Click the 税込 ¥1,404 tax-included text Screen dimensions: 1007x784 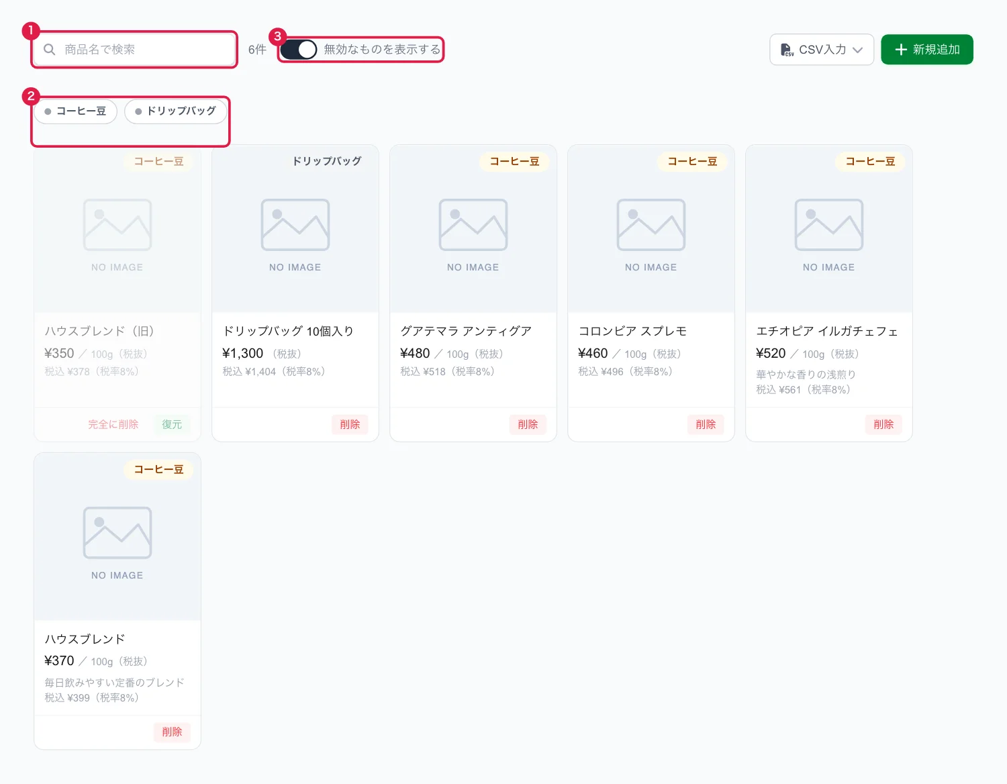(274, 372)
